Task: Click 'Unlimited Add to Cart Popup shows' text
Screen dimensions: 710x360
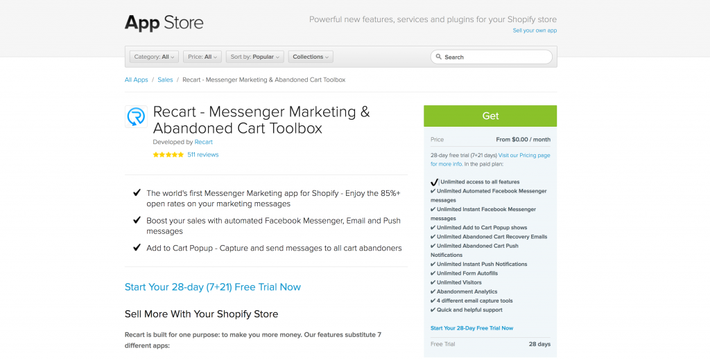Action: 482,228
